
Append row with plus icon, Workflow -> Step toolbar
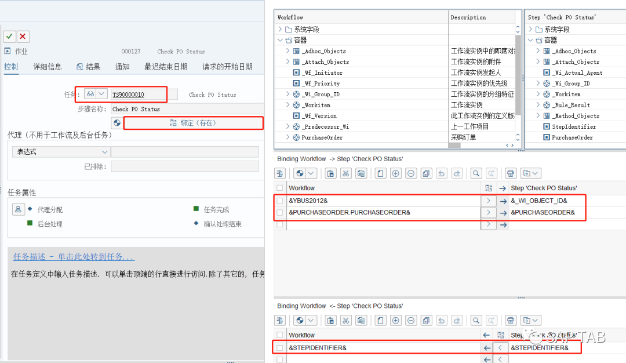[x=396, y=173]
